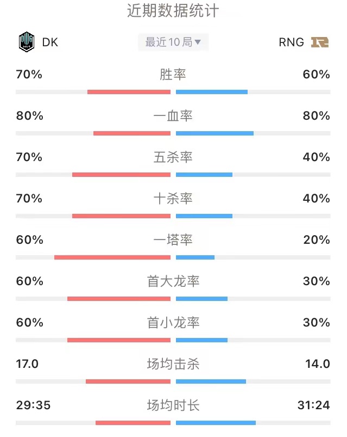Click the blue RNG 一血率 bar
Screen dimensions: 347x437
(x=214, y=133)
